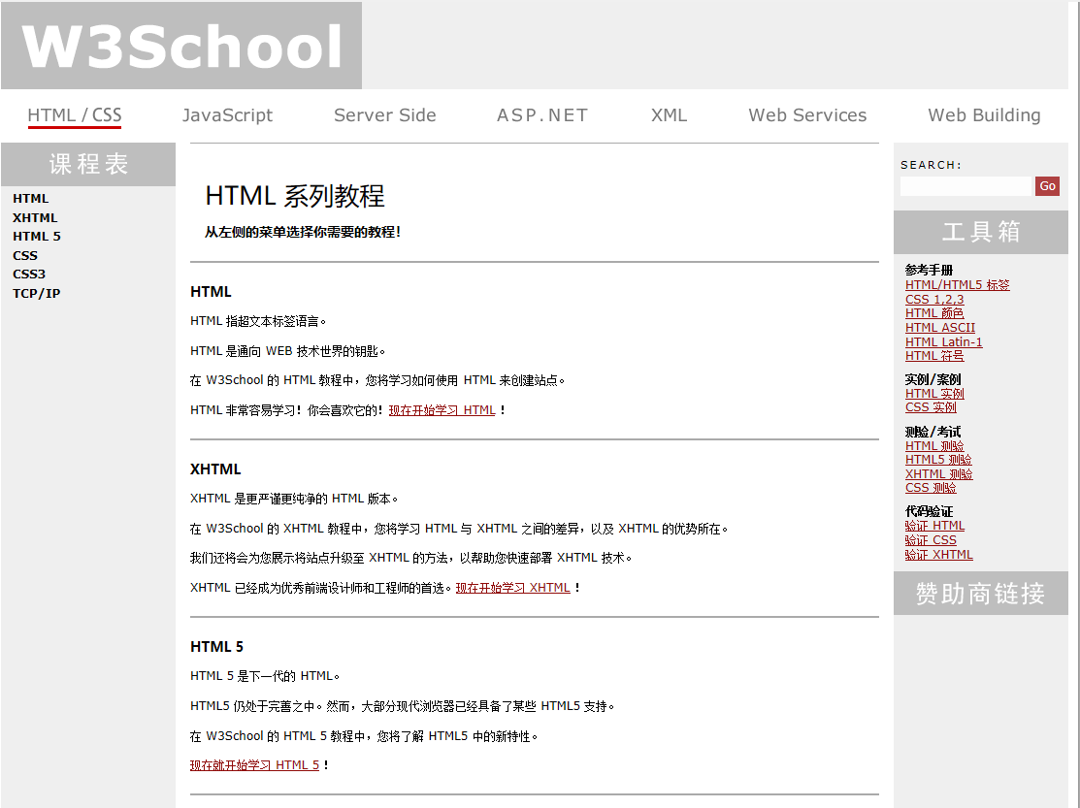This screenshot has height=808, width=1080.
Task: Open HTML 5 in the left course menu
Action: 37,236
